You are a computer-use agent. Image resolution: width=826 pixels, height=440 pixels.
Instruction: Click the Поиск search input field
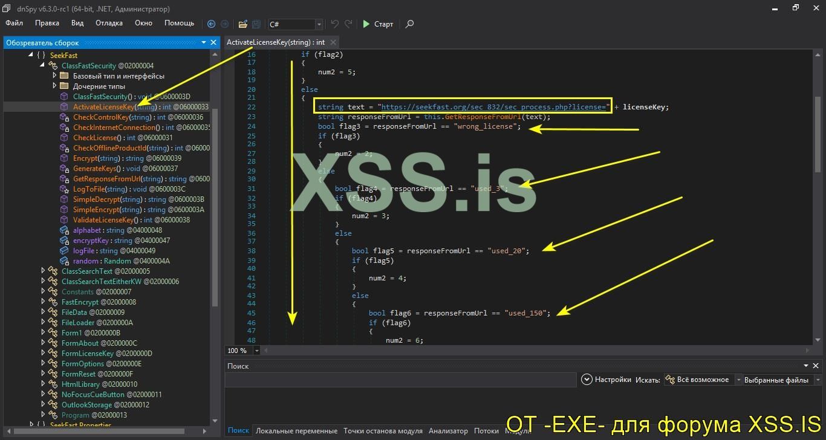[400, 380]
